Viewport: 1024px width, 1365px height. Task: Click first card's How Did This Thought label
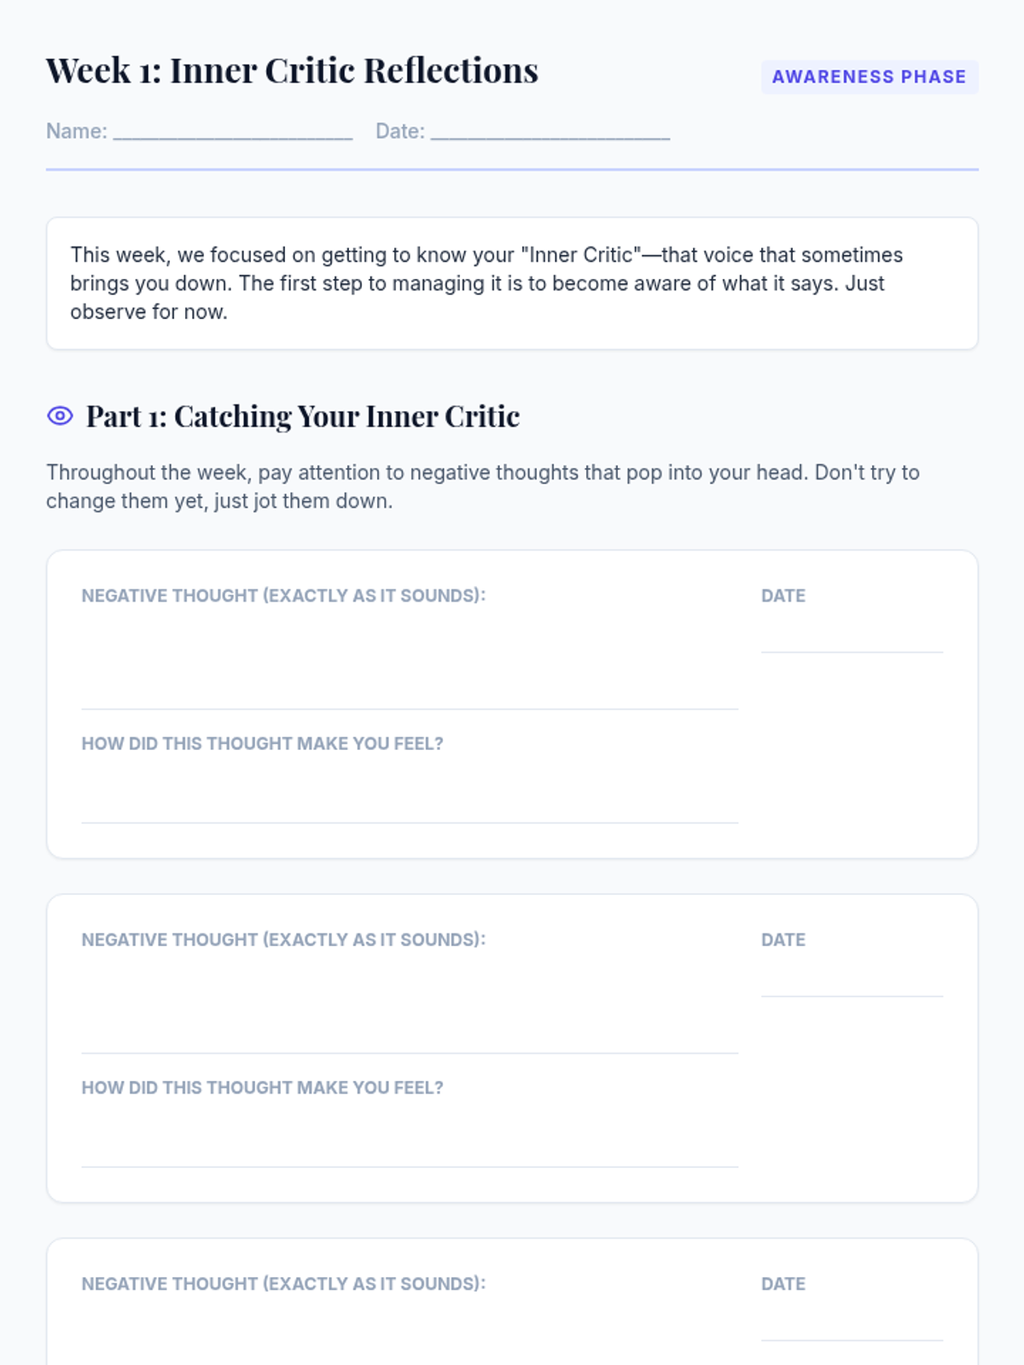pos(262,744)
